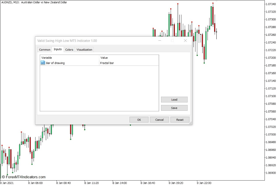Image resolution: width=280 pixels, height=186 pixels.
Task: Open the Colors tab
Action: 69,50
